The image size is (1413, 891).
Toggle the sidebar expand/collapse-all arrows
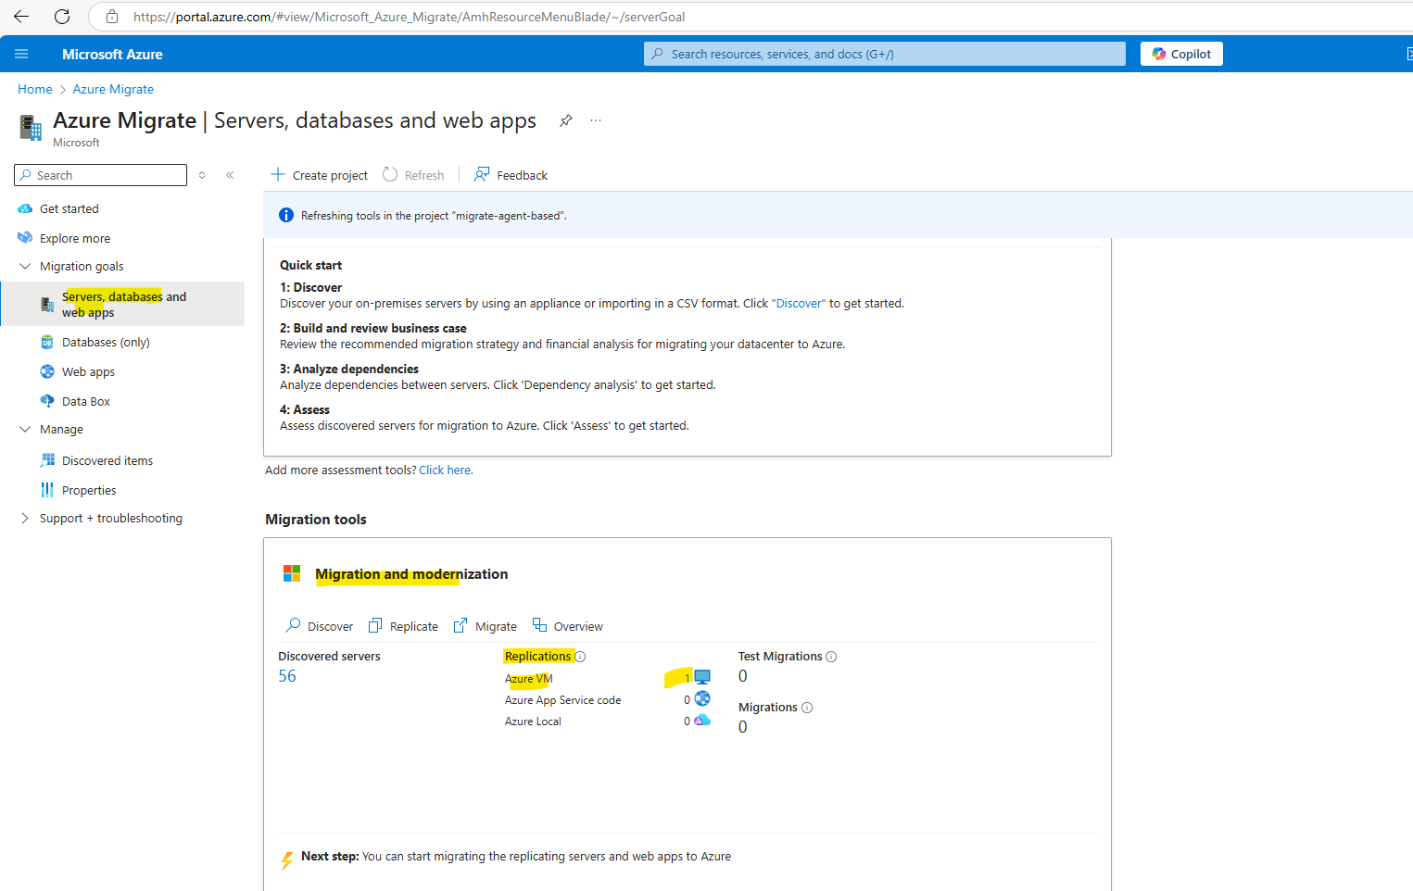(x=202, y=175)
